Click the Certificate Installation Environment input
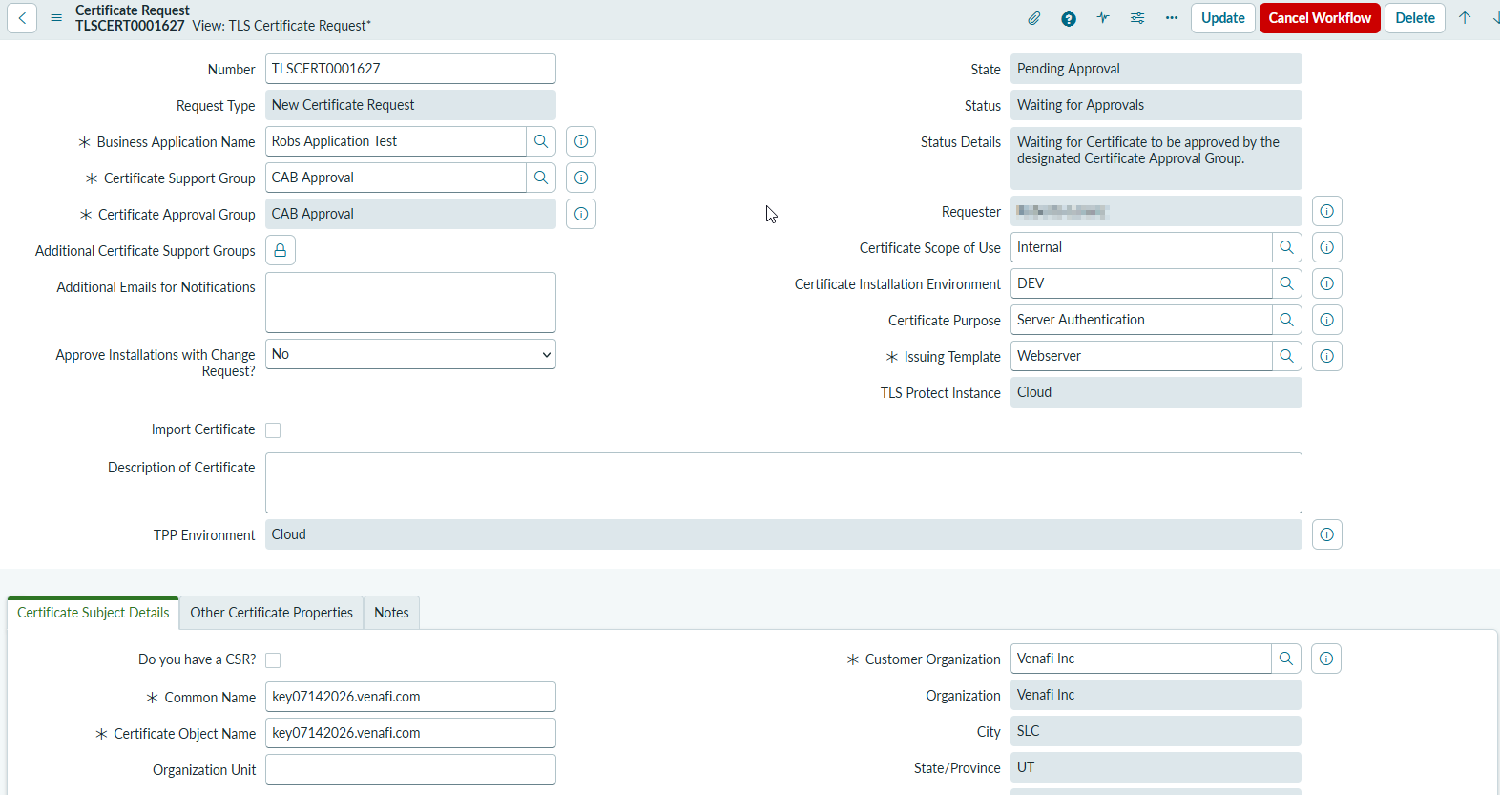Image resolution: width=1500 pixels, height=795 pixels. [x=1141, y=283]
